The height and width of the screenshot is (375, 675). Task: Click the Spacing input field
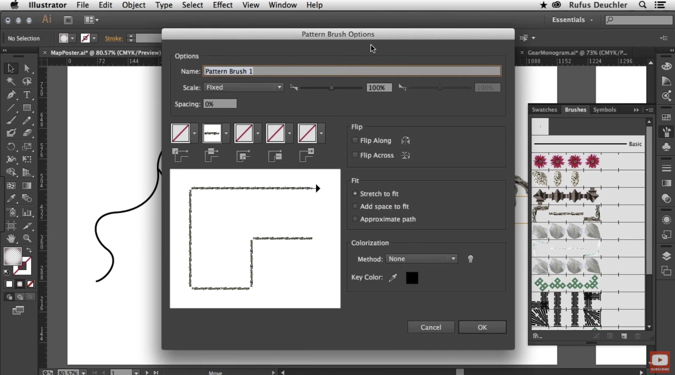[x=220, y=104]
